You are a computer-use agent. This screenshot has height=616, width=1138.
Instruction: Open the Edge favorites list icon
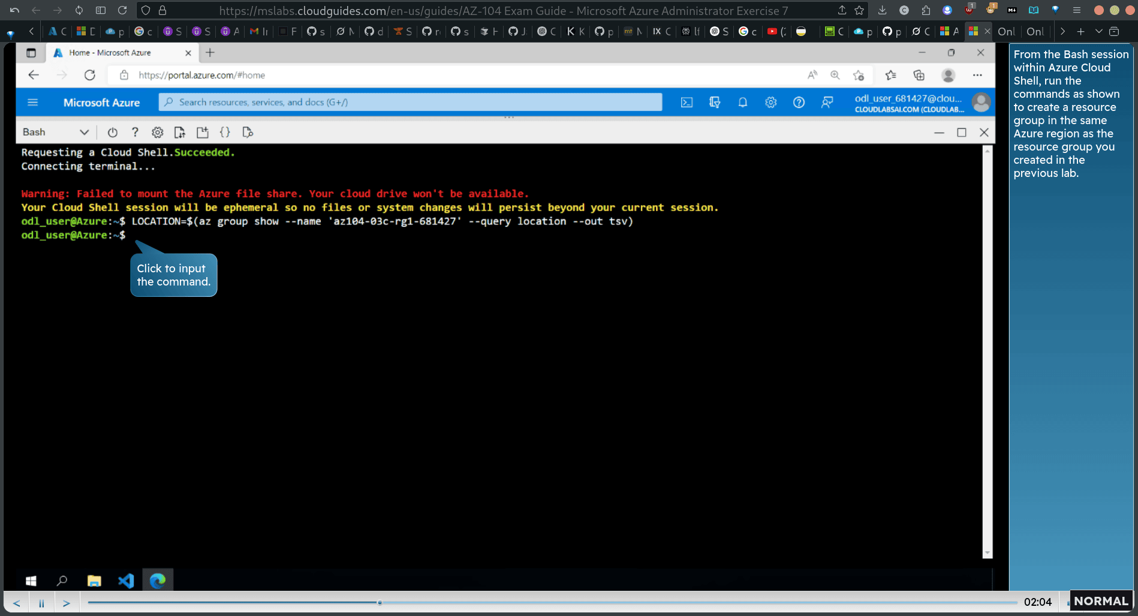(x=890, y=75)
